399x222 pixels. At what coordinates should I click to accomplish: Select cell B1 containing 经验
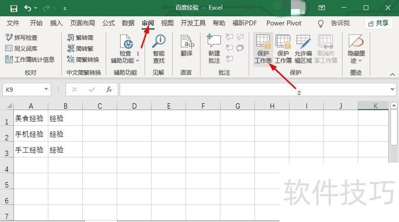coord(65,118)
